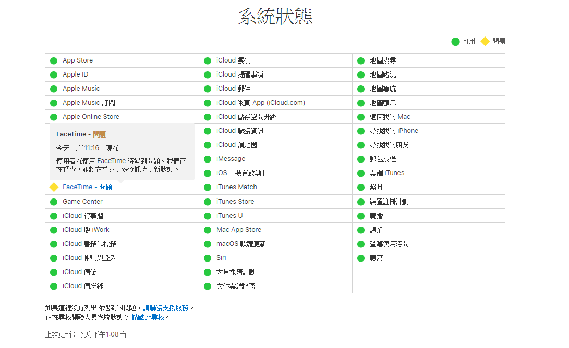This screenshot has width=569, height=348.
Task: Click the green status dot beside Siri
Action: tap(208, 258)
